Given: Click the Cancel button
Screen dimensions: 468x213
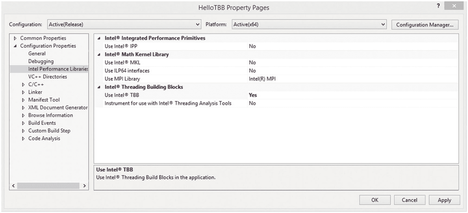Looking at the screenshot, I should click(409, 200).
